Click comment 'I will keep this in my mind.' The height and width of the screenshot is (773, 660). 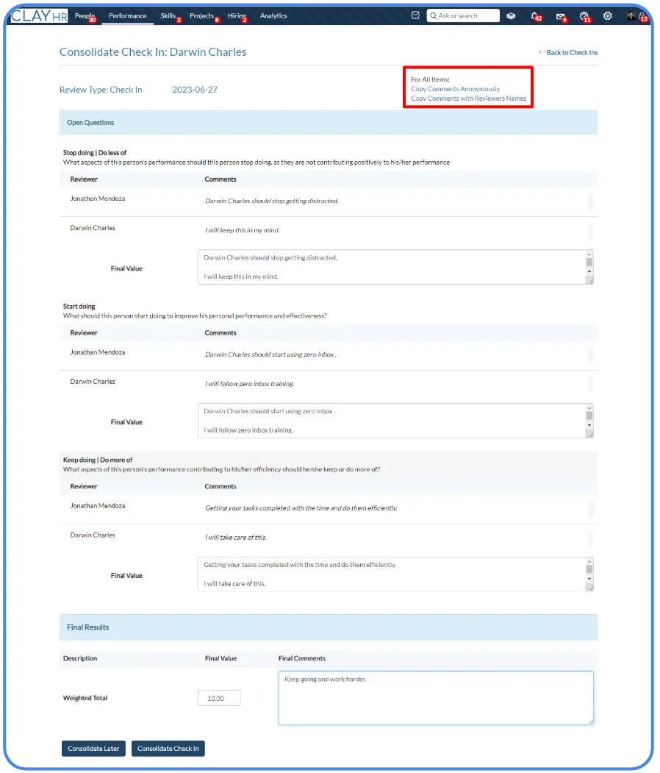click(x=243, y=230)
